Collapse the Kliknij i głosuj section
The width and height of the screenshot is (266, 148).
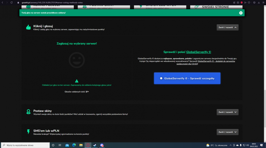[227, 27]
